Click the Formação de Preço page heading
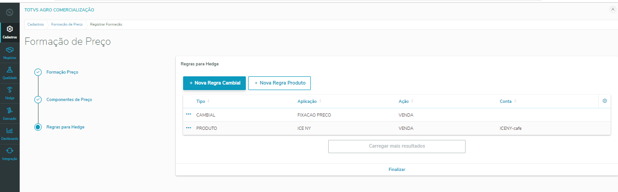This screenshot has height=192, width=618. [x=67, y=42]
